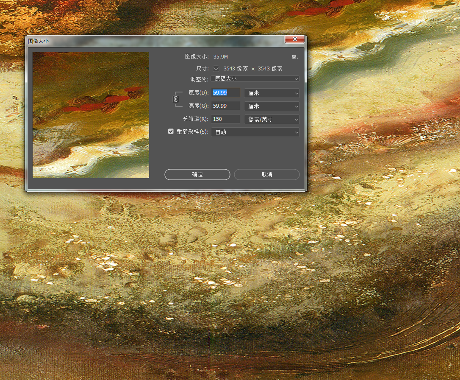460x380 pixels.
Task: Click the 3543 像素 × 3543 像素 dimensions text
Action: click(252, 68)
